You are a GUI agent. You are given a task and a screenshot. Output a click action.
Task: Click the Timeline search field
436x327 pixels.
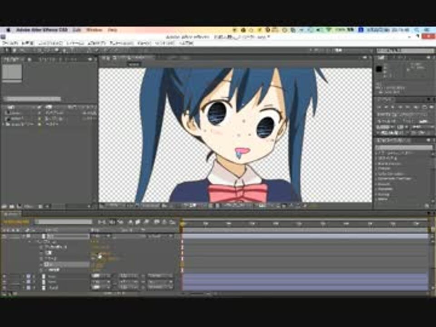tap(64, 222)
